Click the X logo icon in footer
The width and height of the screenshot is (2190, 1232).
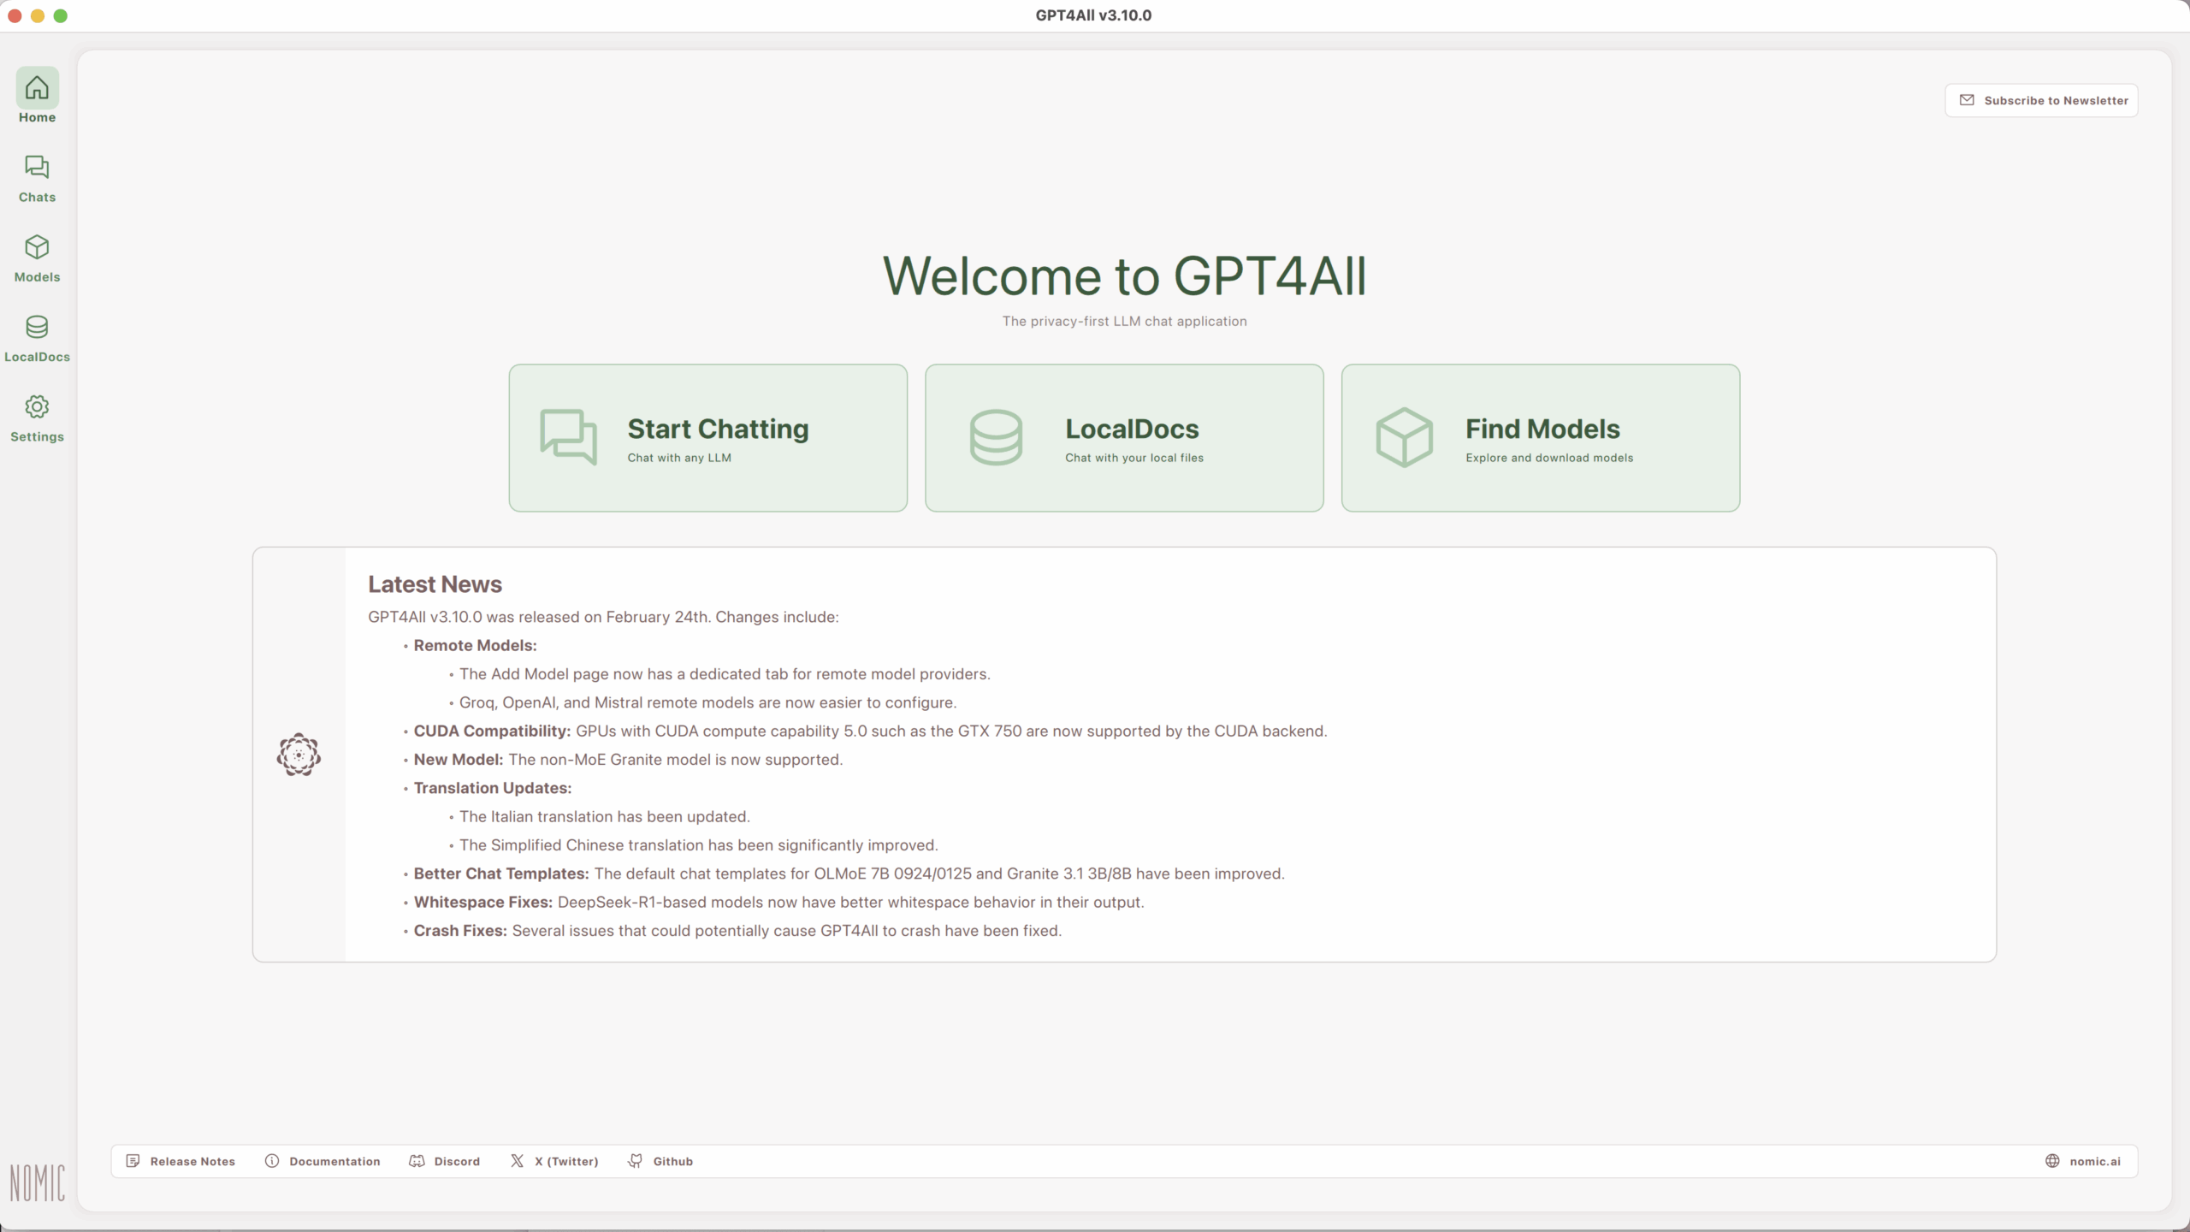pyautogui.click(x=517, y=1161)
